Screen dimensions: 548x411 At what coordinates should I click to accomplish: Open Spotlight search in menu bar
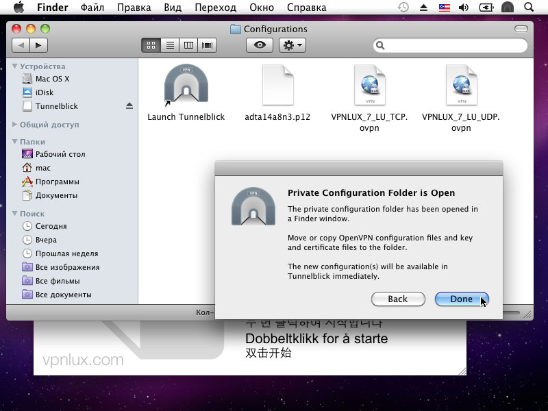[529, 7]
